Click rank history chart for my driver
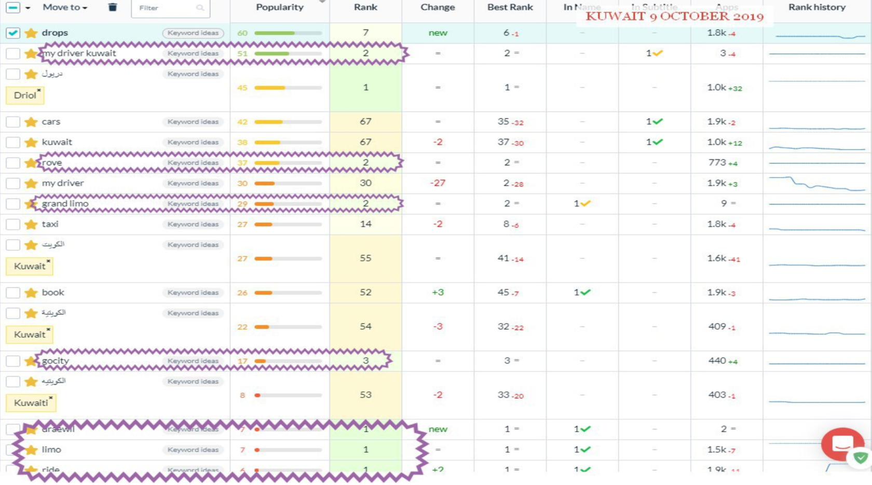The width and height of the screenshot is (872, 485). [817, 184]
